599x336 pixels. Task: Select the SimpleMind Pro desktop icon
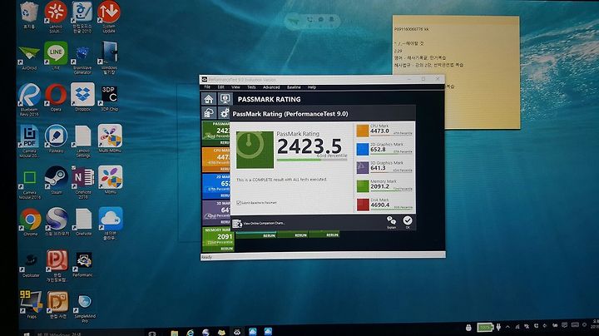click(x=84, y=308)
